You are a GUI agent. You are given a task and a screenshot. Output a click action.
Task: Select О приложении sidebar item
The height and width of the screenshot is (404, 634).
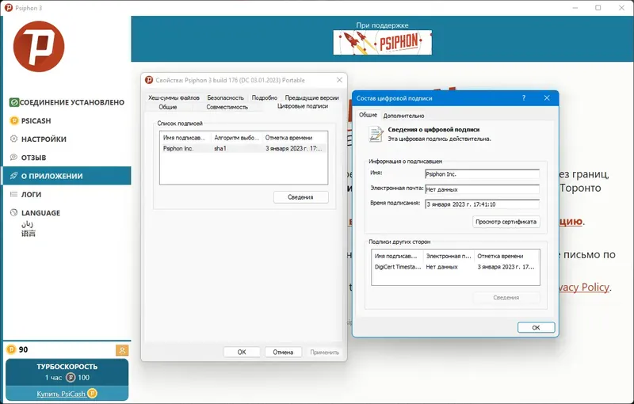tap(67, 176)
